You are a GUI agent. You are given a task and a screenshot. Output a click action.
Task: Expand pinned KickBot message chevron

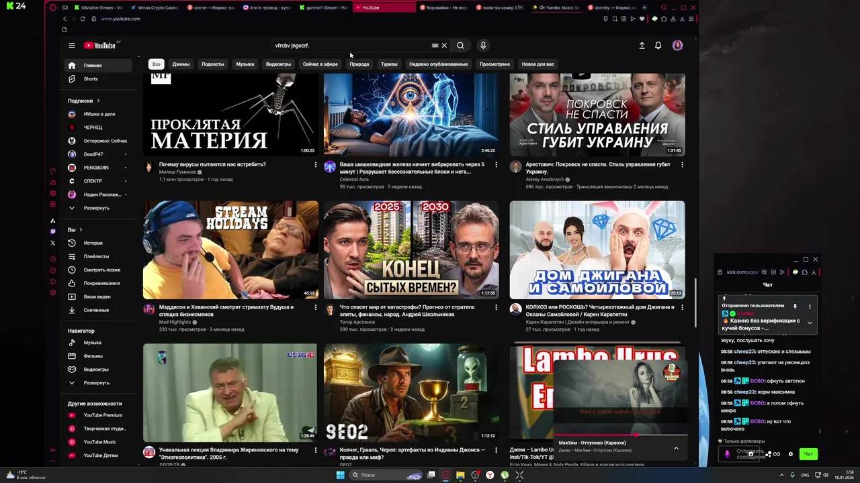810,323
